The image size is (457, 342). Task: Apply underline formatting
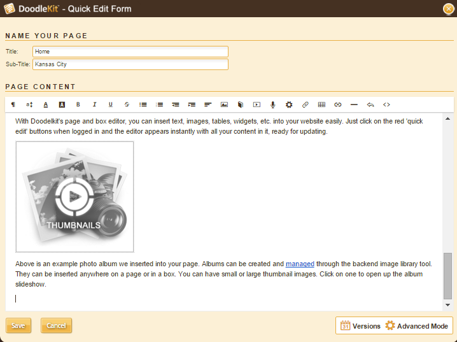pos(111,104)
